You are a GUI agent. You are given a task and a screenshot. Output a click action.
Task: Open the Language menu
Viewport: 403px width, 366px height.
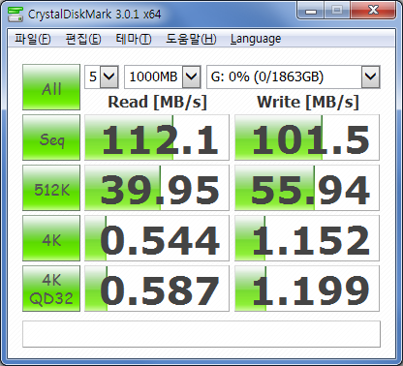[256, 39]
